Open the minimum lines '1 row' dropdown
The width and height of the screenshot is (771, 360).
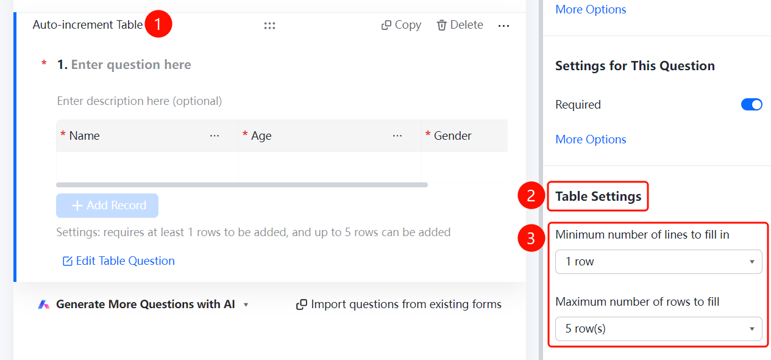(659, 262)
